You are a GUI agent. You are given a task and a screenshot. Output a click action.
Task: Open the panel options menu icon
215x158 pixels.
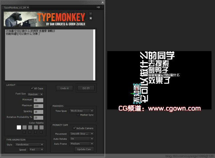tap(98, 7)
